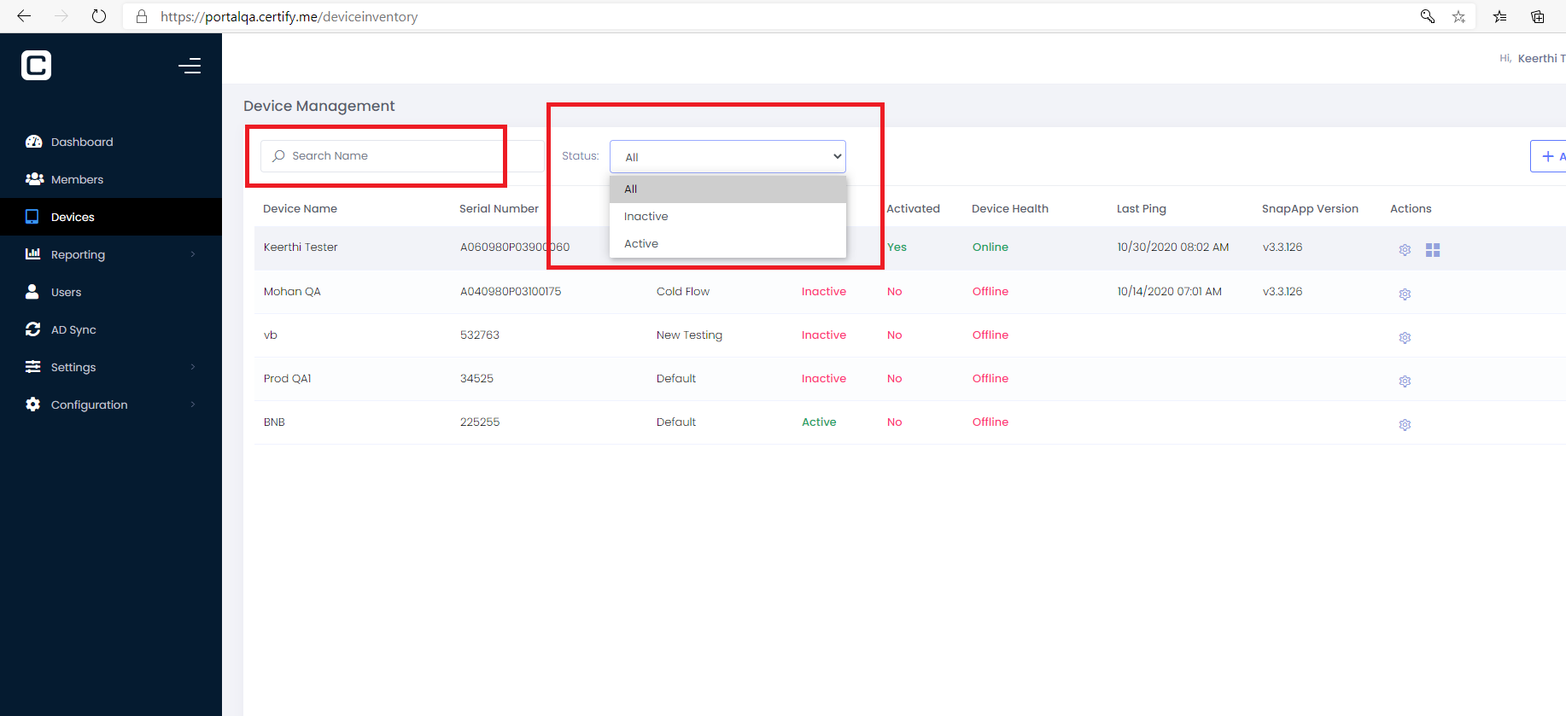The image size is (1566, 716).
Task: Click the Certify logo icon
Action: 36,65
